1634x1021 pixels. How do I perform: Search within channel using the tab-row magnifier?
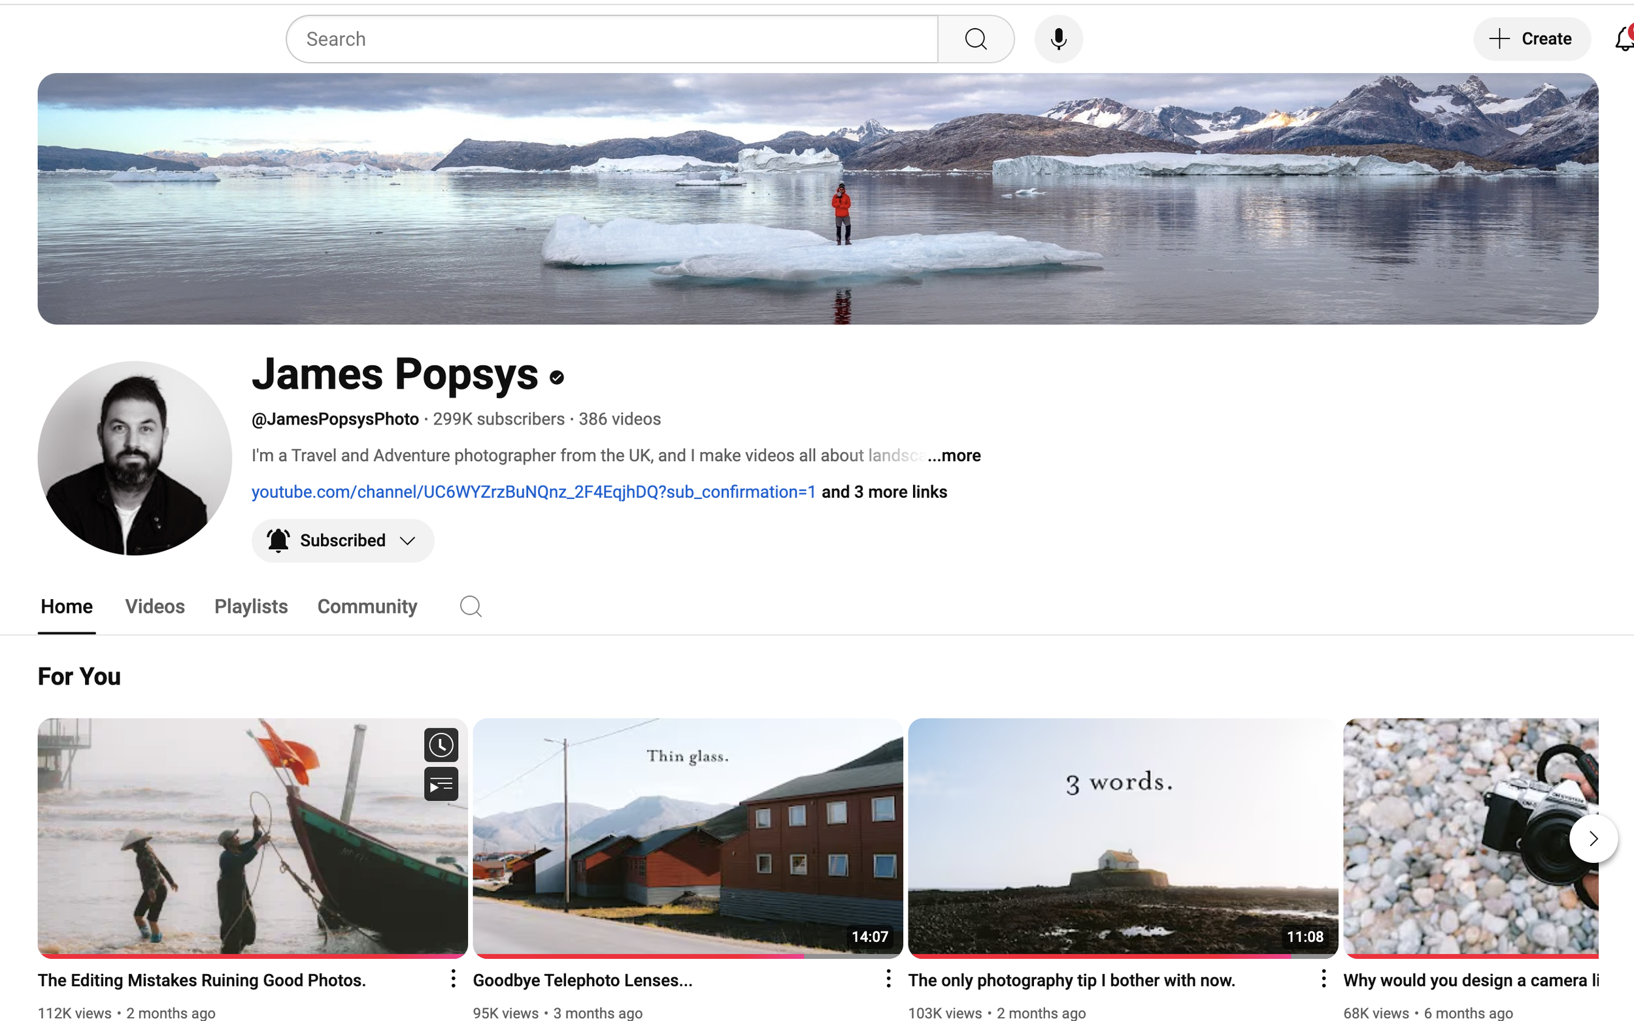tap(470, 606)
